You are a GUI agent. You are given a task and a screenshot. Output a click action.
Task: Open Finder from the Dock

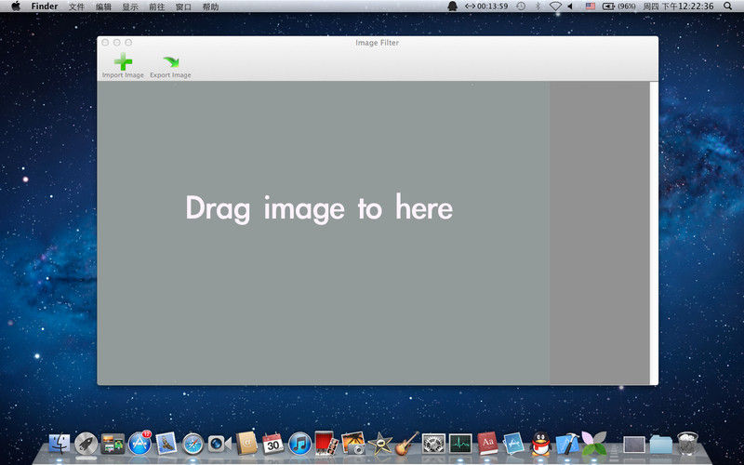(x=60, y=445)
